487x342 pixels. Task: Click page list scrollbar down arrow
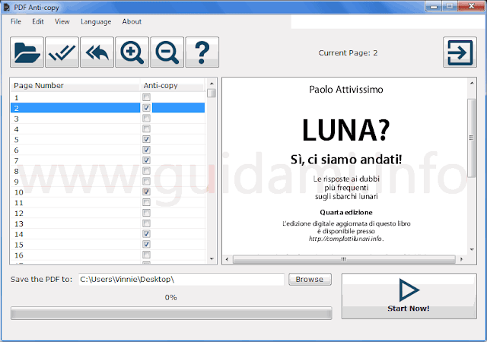pos(212,259)
